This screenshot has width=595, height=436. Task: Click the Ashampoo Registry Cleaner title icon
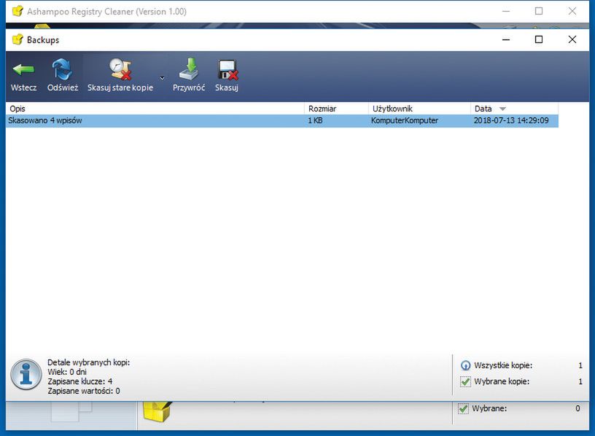[x=17, y=12]
